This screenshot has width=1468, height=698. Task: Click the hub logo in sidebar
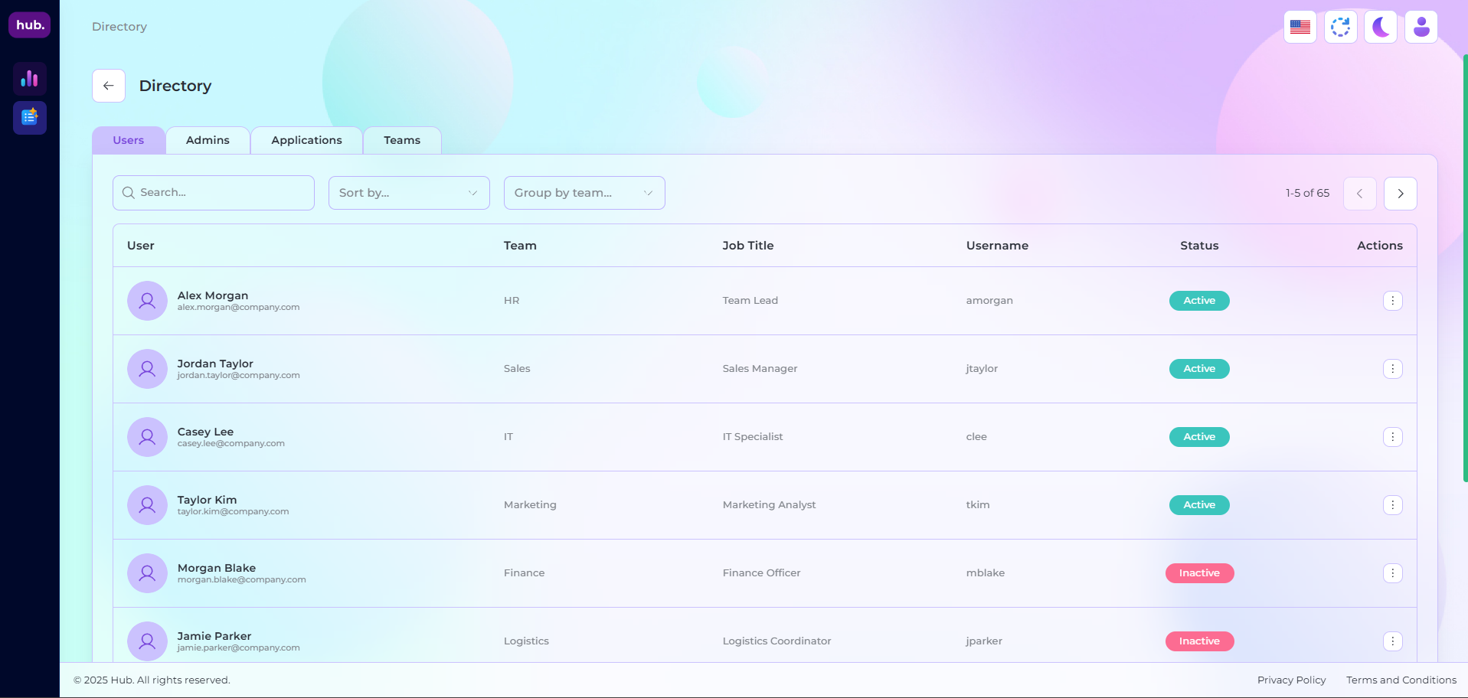tap(30, 25)
